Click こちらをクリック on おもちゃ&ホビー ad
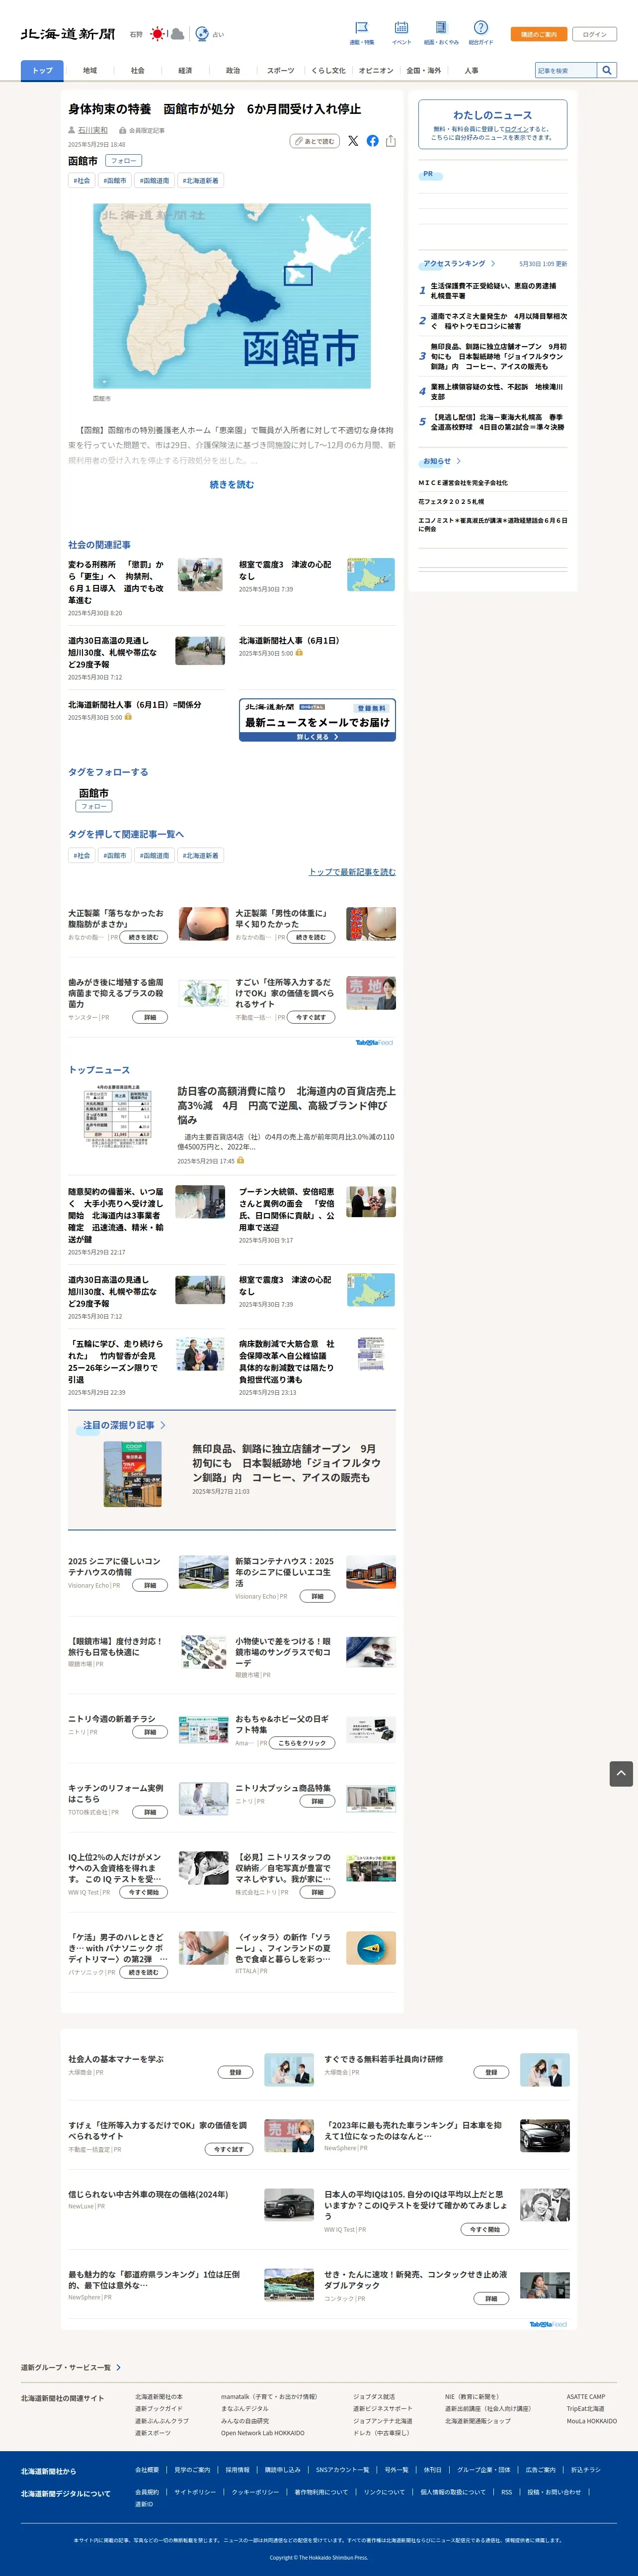Screen dimensions: 638x2576 tap(302, 1743)
